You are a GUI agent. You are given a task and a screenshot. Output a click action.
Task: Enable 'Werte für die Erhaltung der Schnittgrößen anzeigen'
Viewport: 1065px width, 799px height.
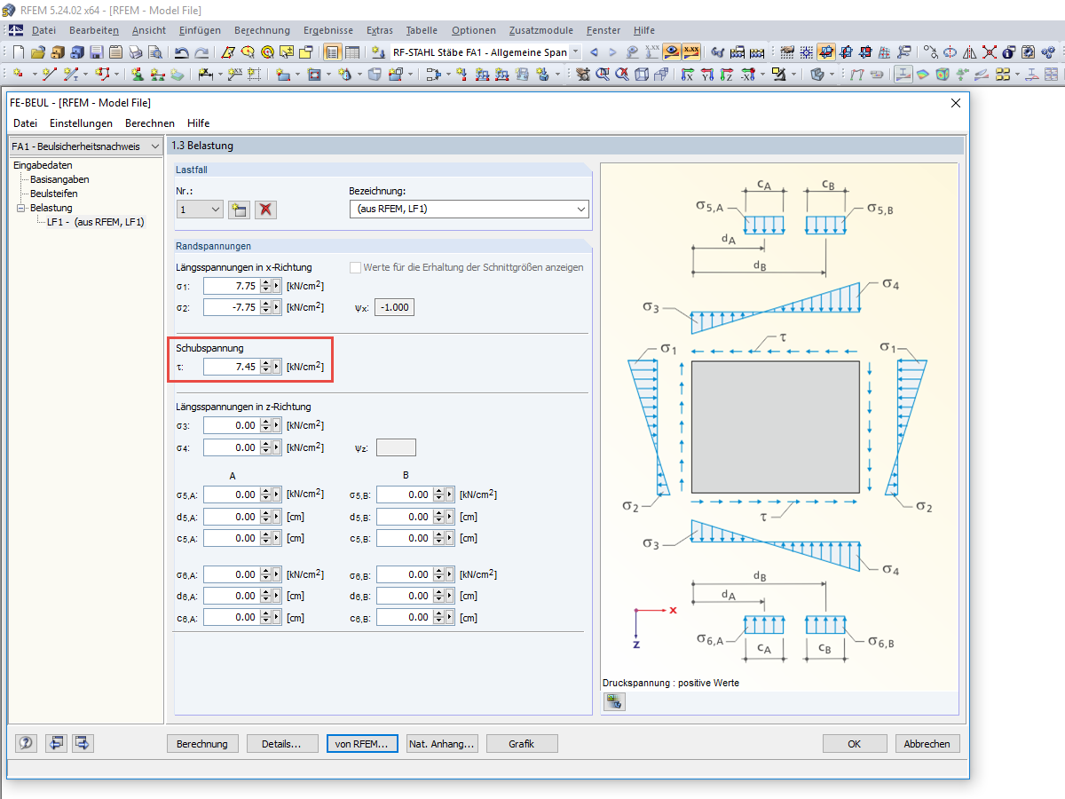pos(356,267)
